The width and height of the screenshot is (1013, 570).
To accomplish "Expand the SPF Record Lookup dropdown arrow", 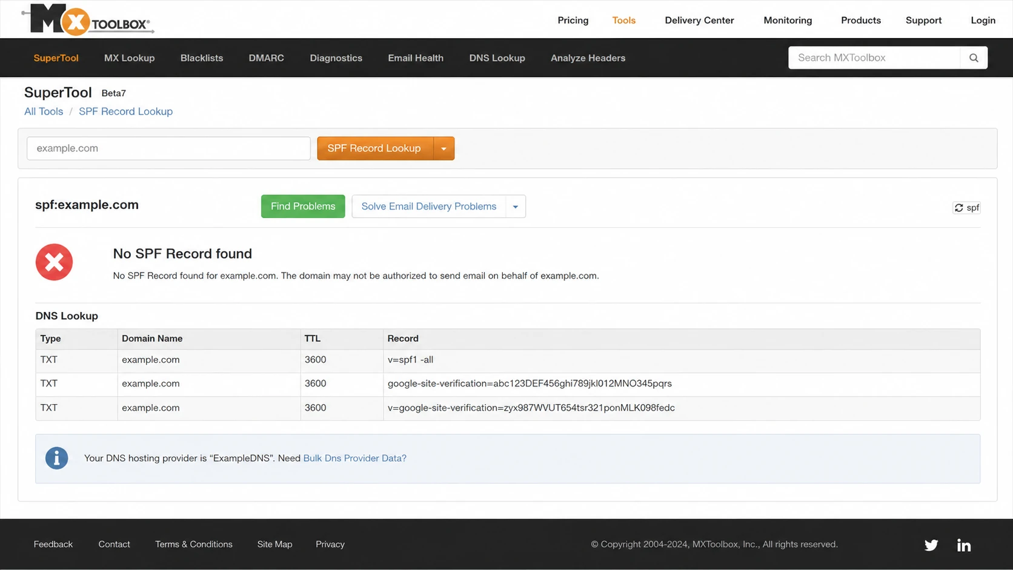I will [x=444, y=148].
